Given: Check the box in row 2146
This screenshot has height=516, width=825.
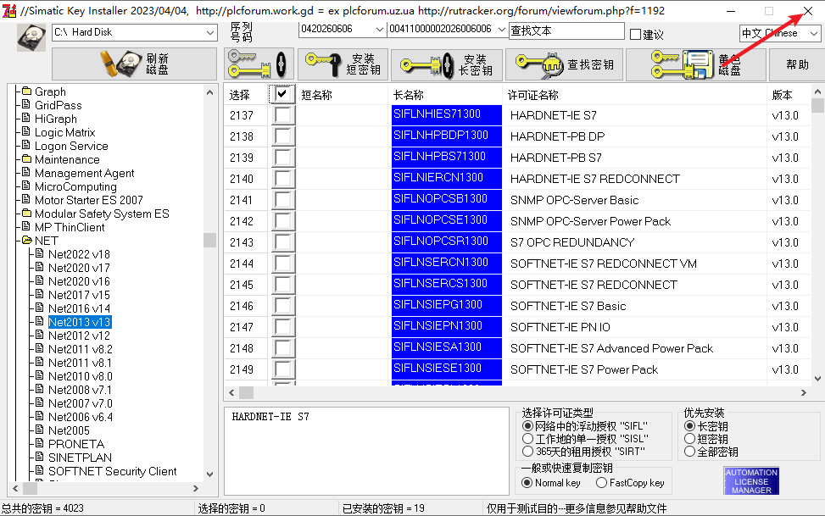Looking at the screenshot, I should click(x=282, y=306).
